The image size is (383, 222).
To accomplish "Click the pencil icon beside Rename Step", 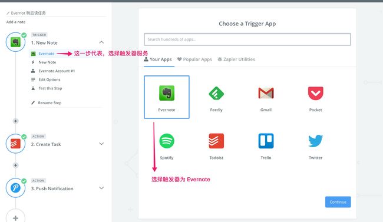I will (33, 103).
